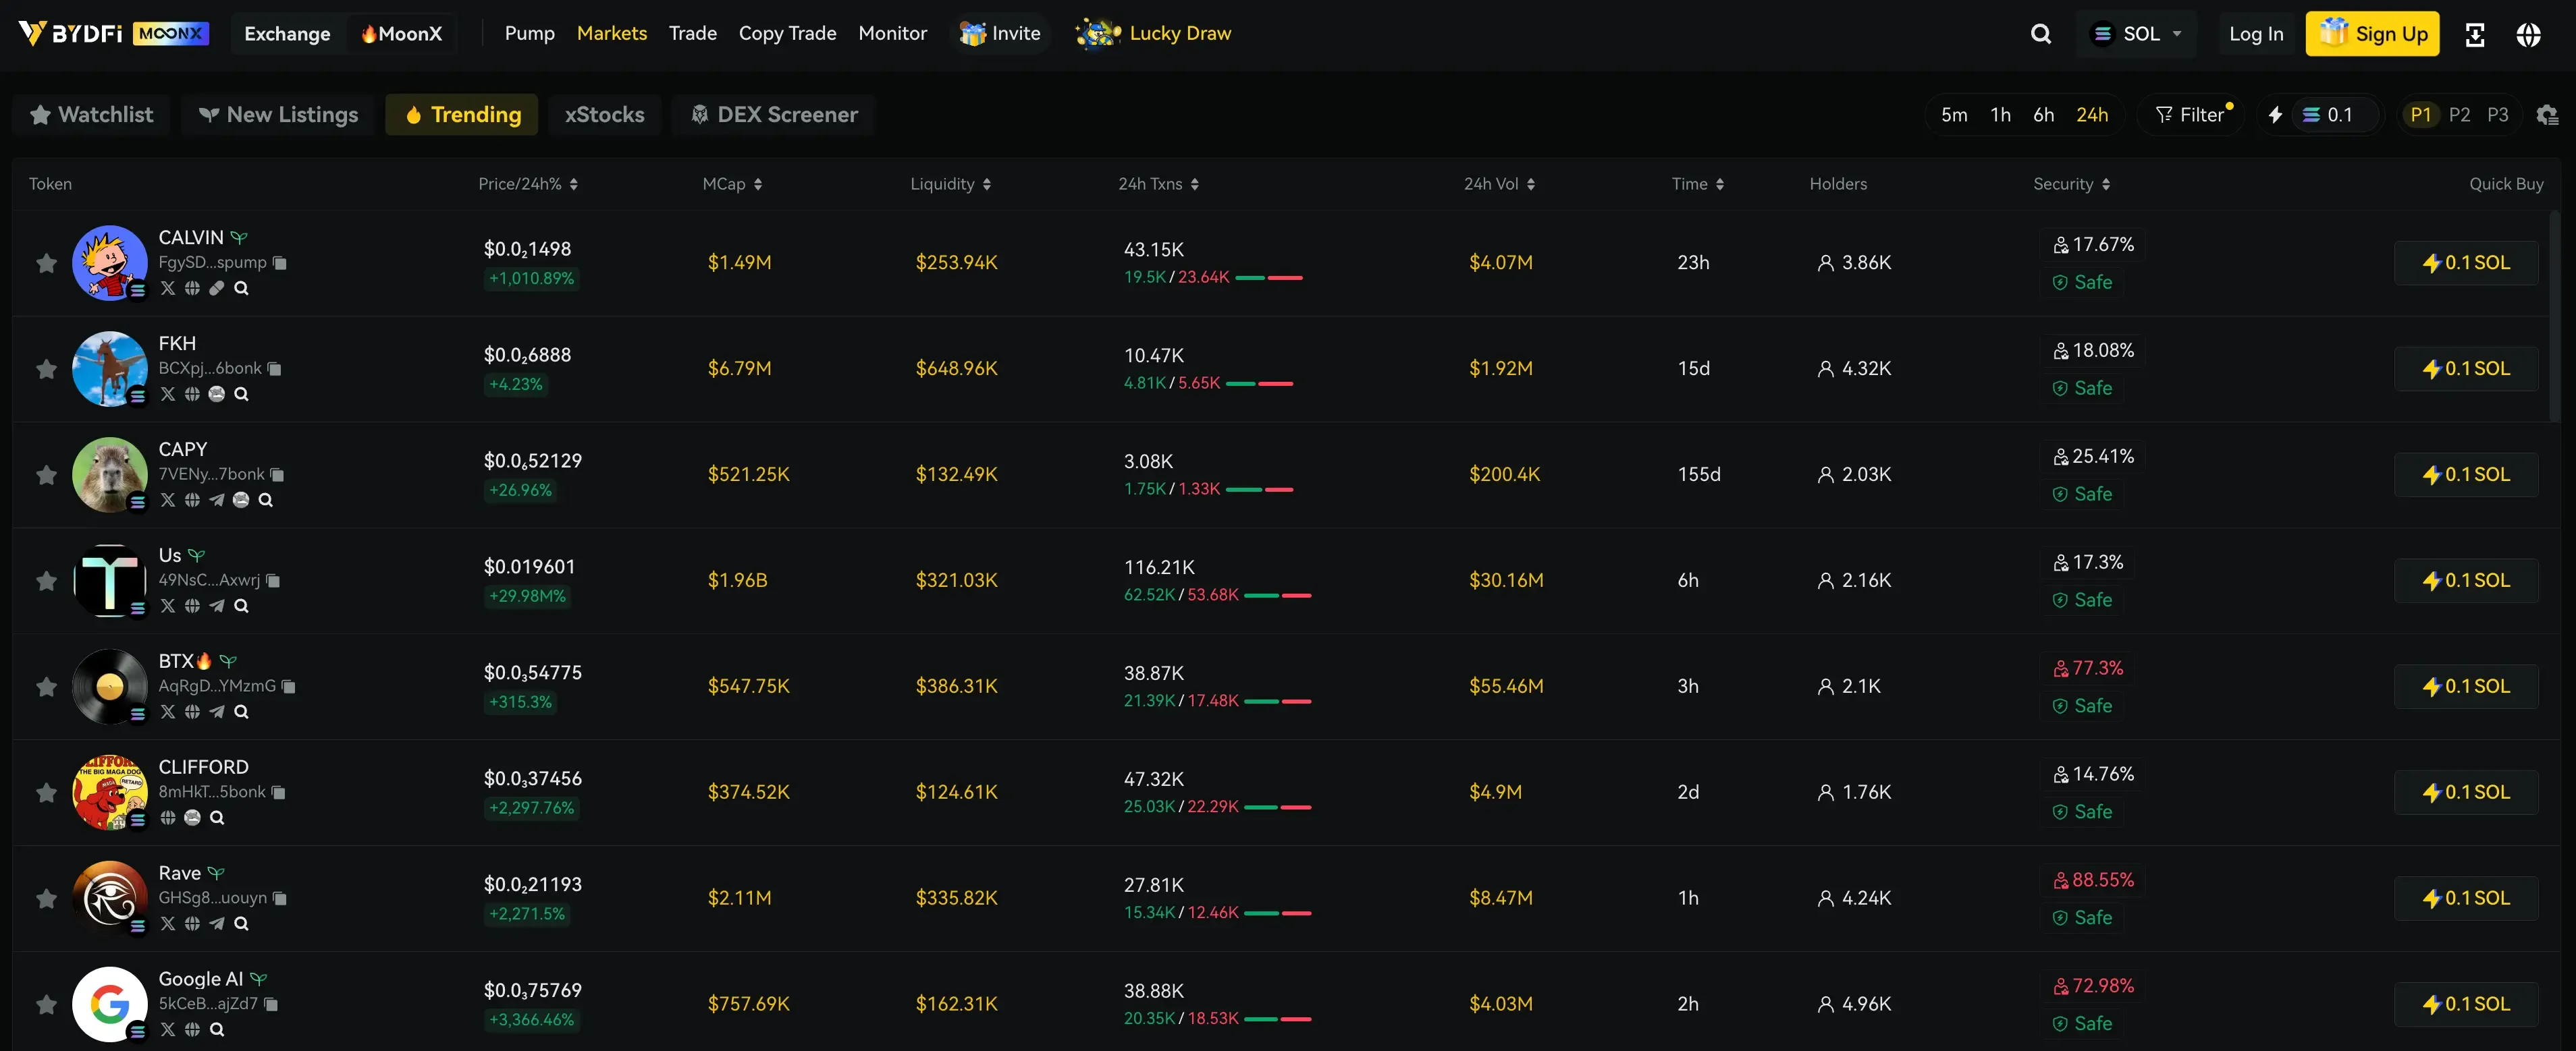The image size is (2576, 1051).
Task: Open the search magnifier in header
Action: [2040, 34]
